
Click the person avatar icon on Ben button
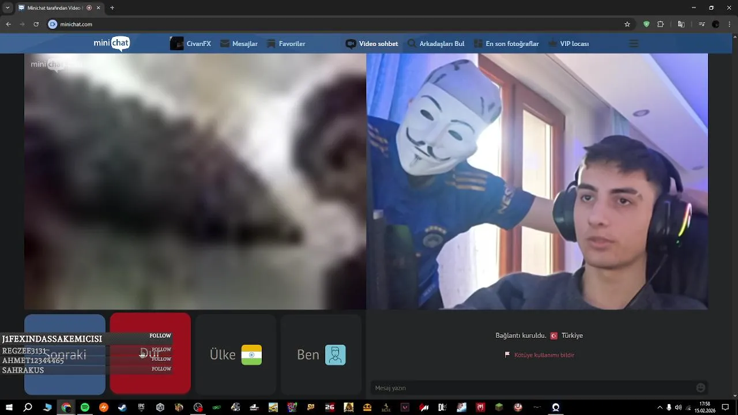pyautogui.click(x=335, y=355)
